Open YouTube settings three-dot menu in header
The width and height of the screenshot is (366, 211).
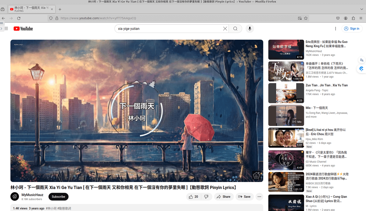tap(335, 29)
